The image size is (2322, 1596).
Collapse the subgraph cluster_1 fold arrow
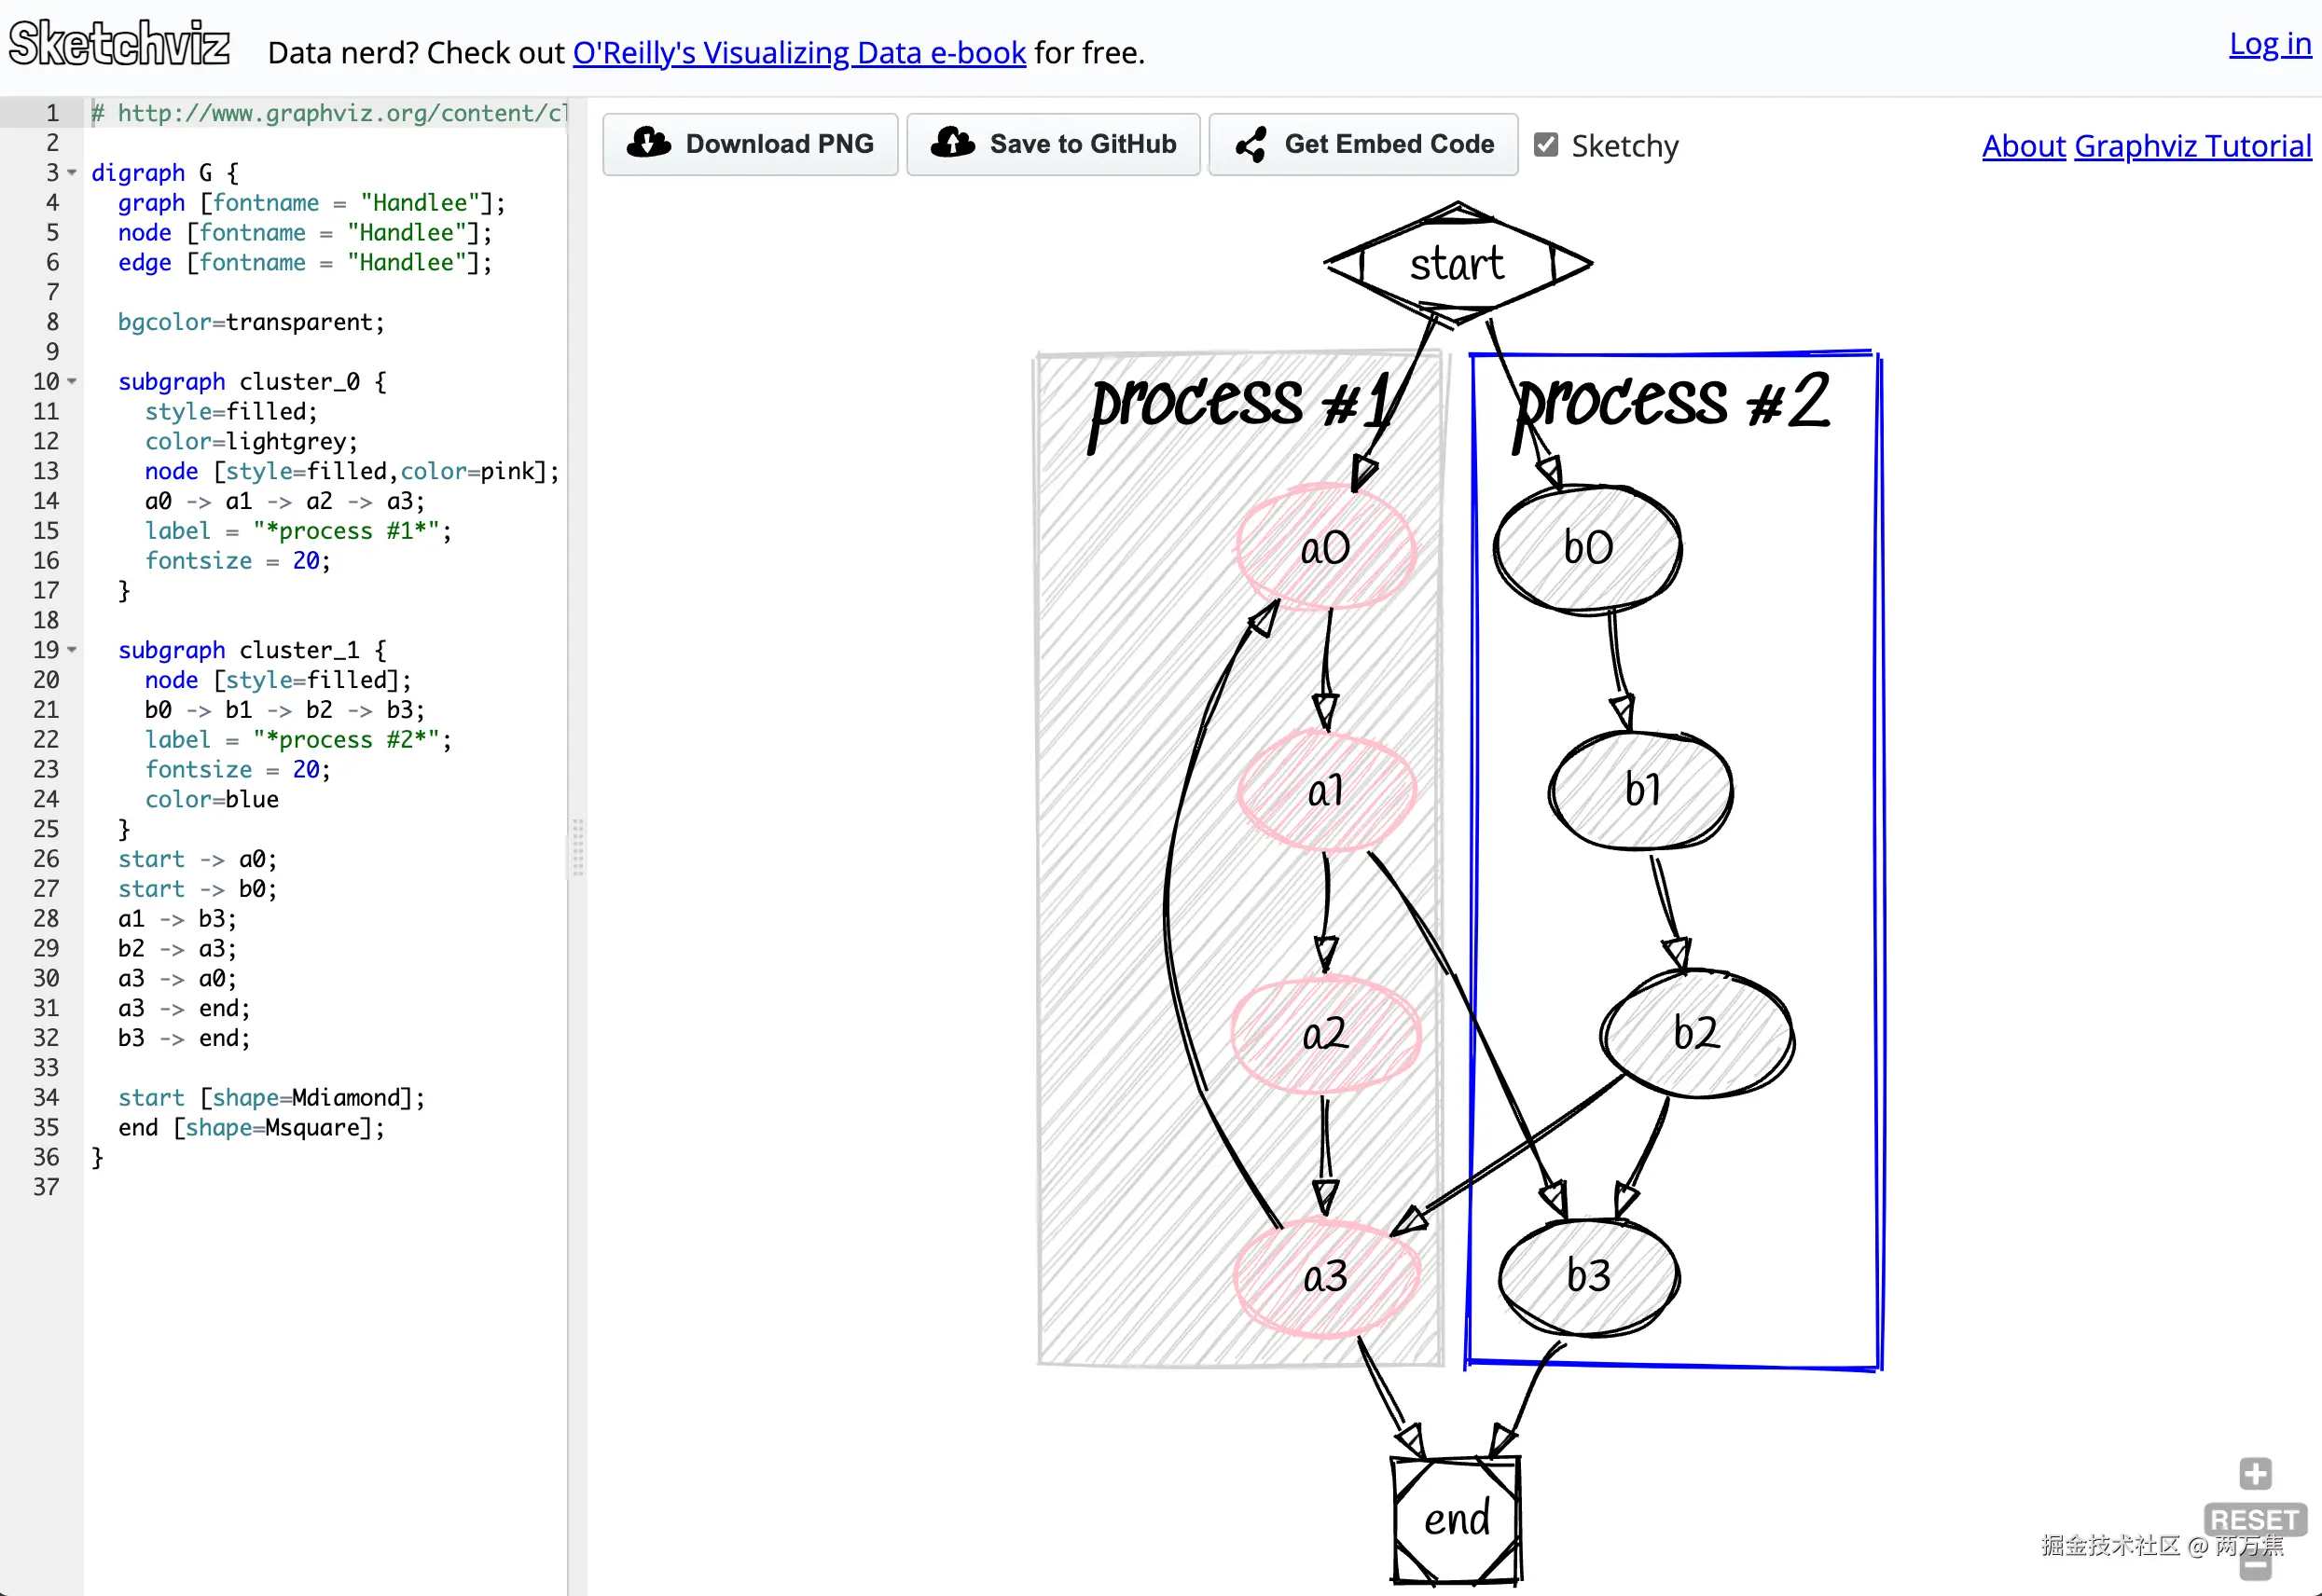coord(72,650)
